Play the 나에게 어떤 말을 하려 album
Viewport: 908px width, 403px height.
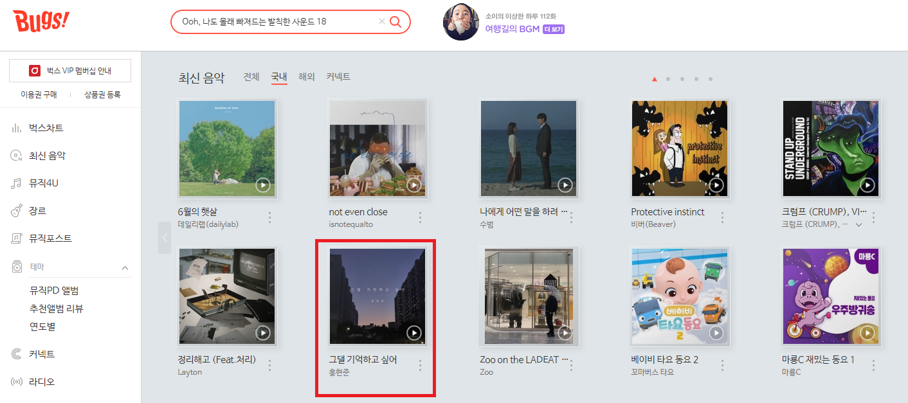point(565,185)
